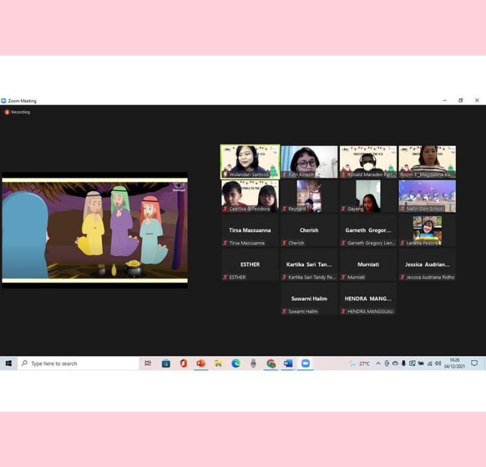Image resolution: width=486 pixels, height=467 pixels.
Task: Select Cherish's participant tile
Action: pyautogui.click(x=309, y=230)
